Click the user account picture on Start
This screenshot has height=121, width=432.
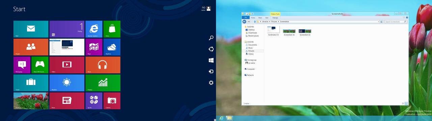coord(209,8)
